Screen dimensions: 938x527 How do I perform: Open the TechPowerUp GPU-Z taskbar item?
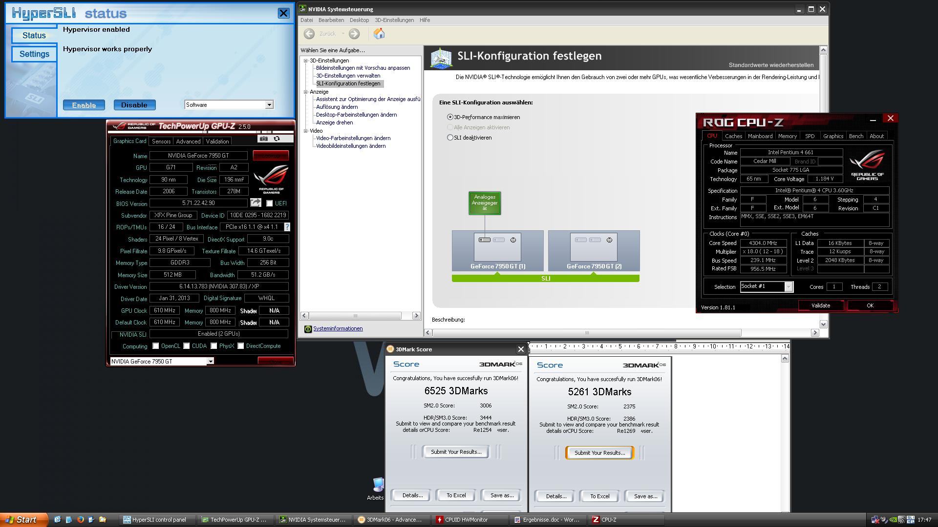[235, 520]
